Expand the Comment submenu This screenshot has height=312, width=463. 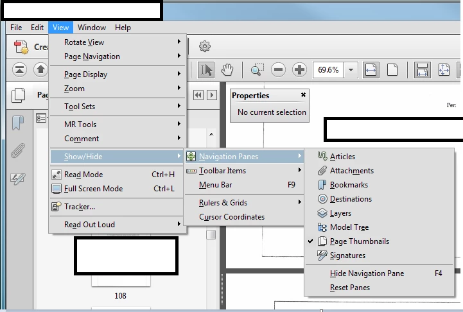pyautogui.click(x=118, y=139)
